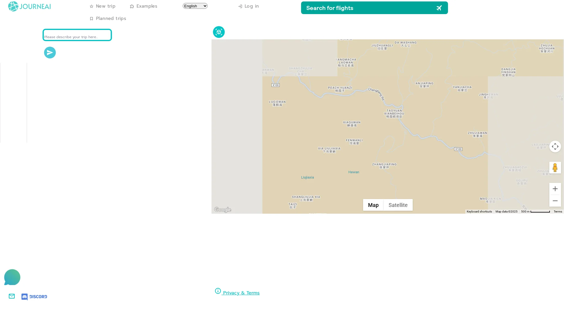Click the Search for flights button
Image resolution: width=564 pixels, height=317 pixels.
tap(374, 8)
